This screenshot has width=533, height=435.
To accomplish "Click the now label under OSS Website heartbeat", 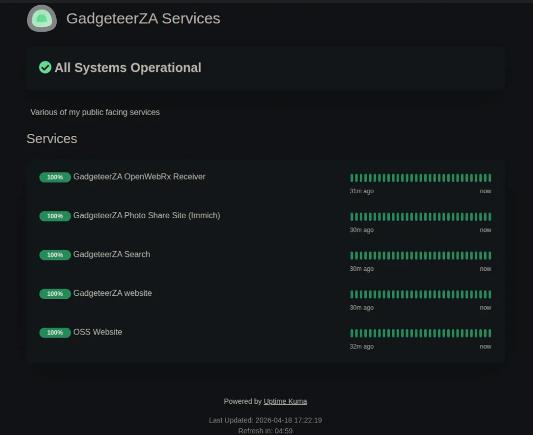I will point(486,346).
